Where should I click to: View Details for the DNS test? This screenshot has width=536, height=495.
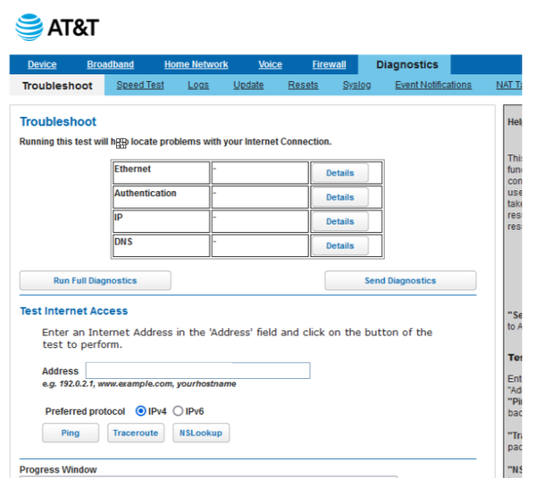click(339, 245)
